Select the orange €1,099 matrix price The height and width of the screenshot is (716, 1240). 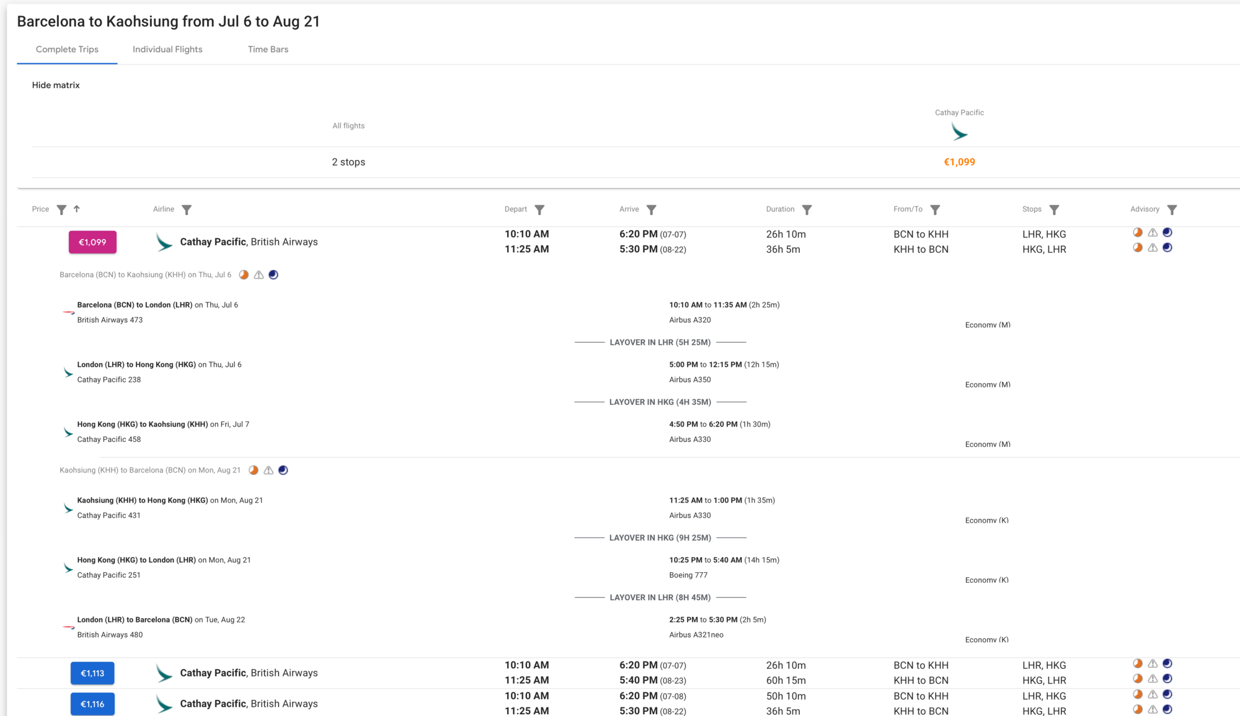click(959, 162)
